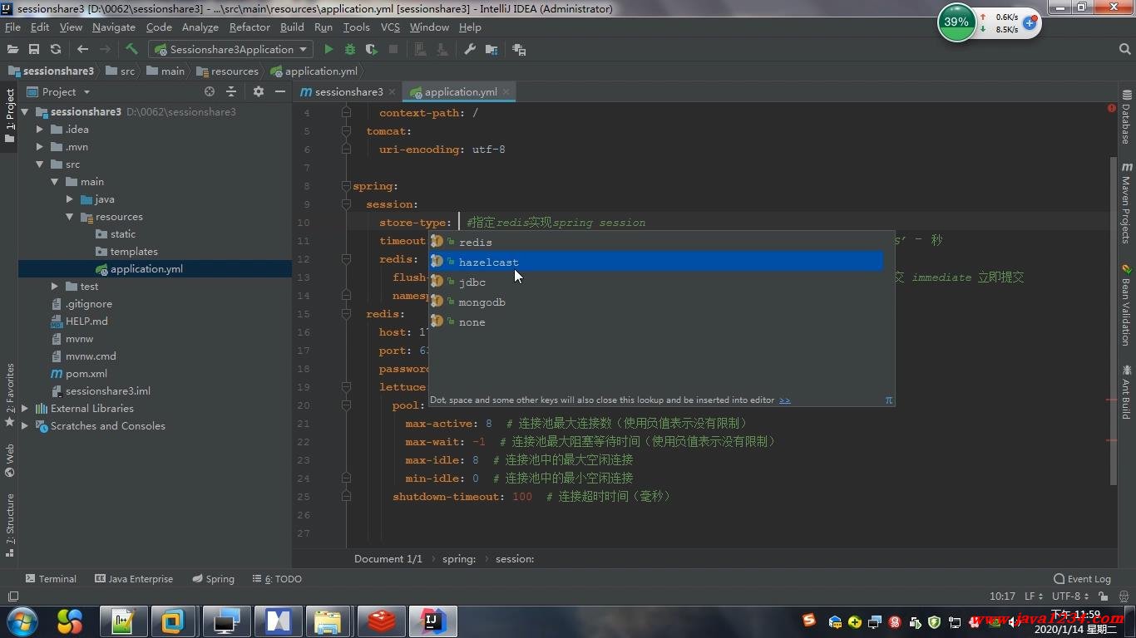Collapse the sessionshare3 root tree node
The width and height of the screenshot is (1136, 638).
(x=25, y=111)
